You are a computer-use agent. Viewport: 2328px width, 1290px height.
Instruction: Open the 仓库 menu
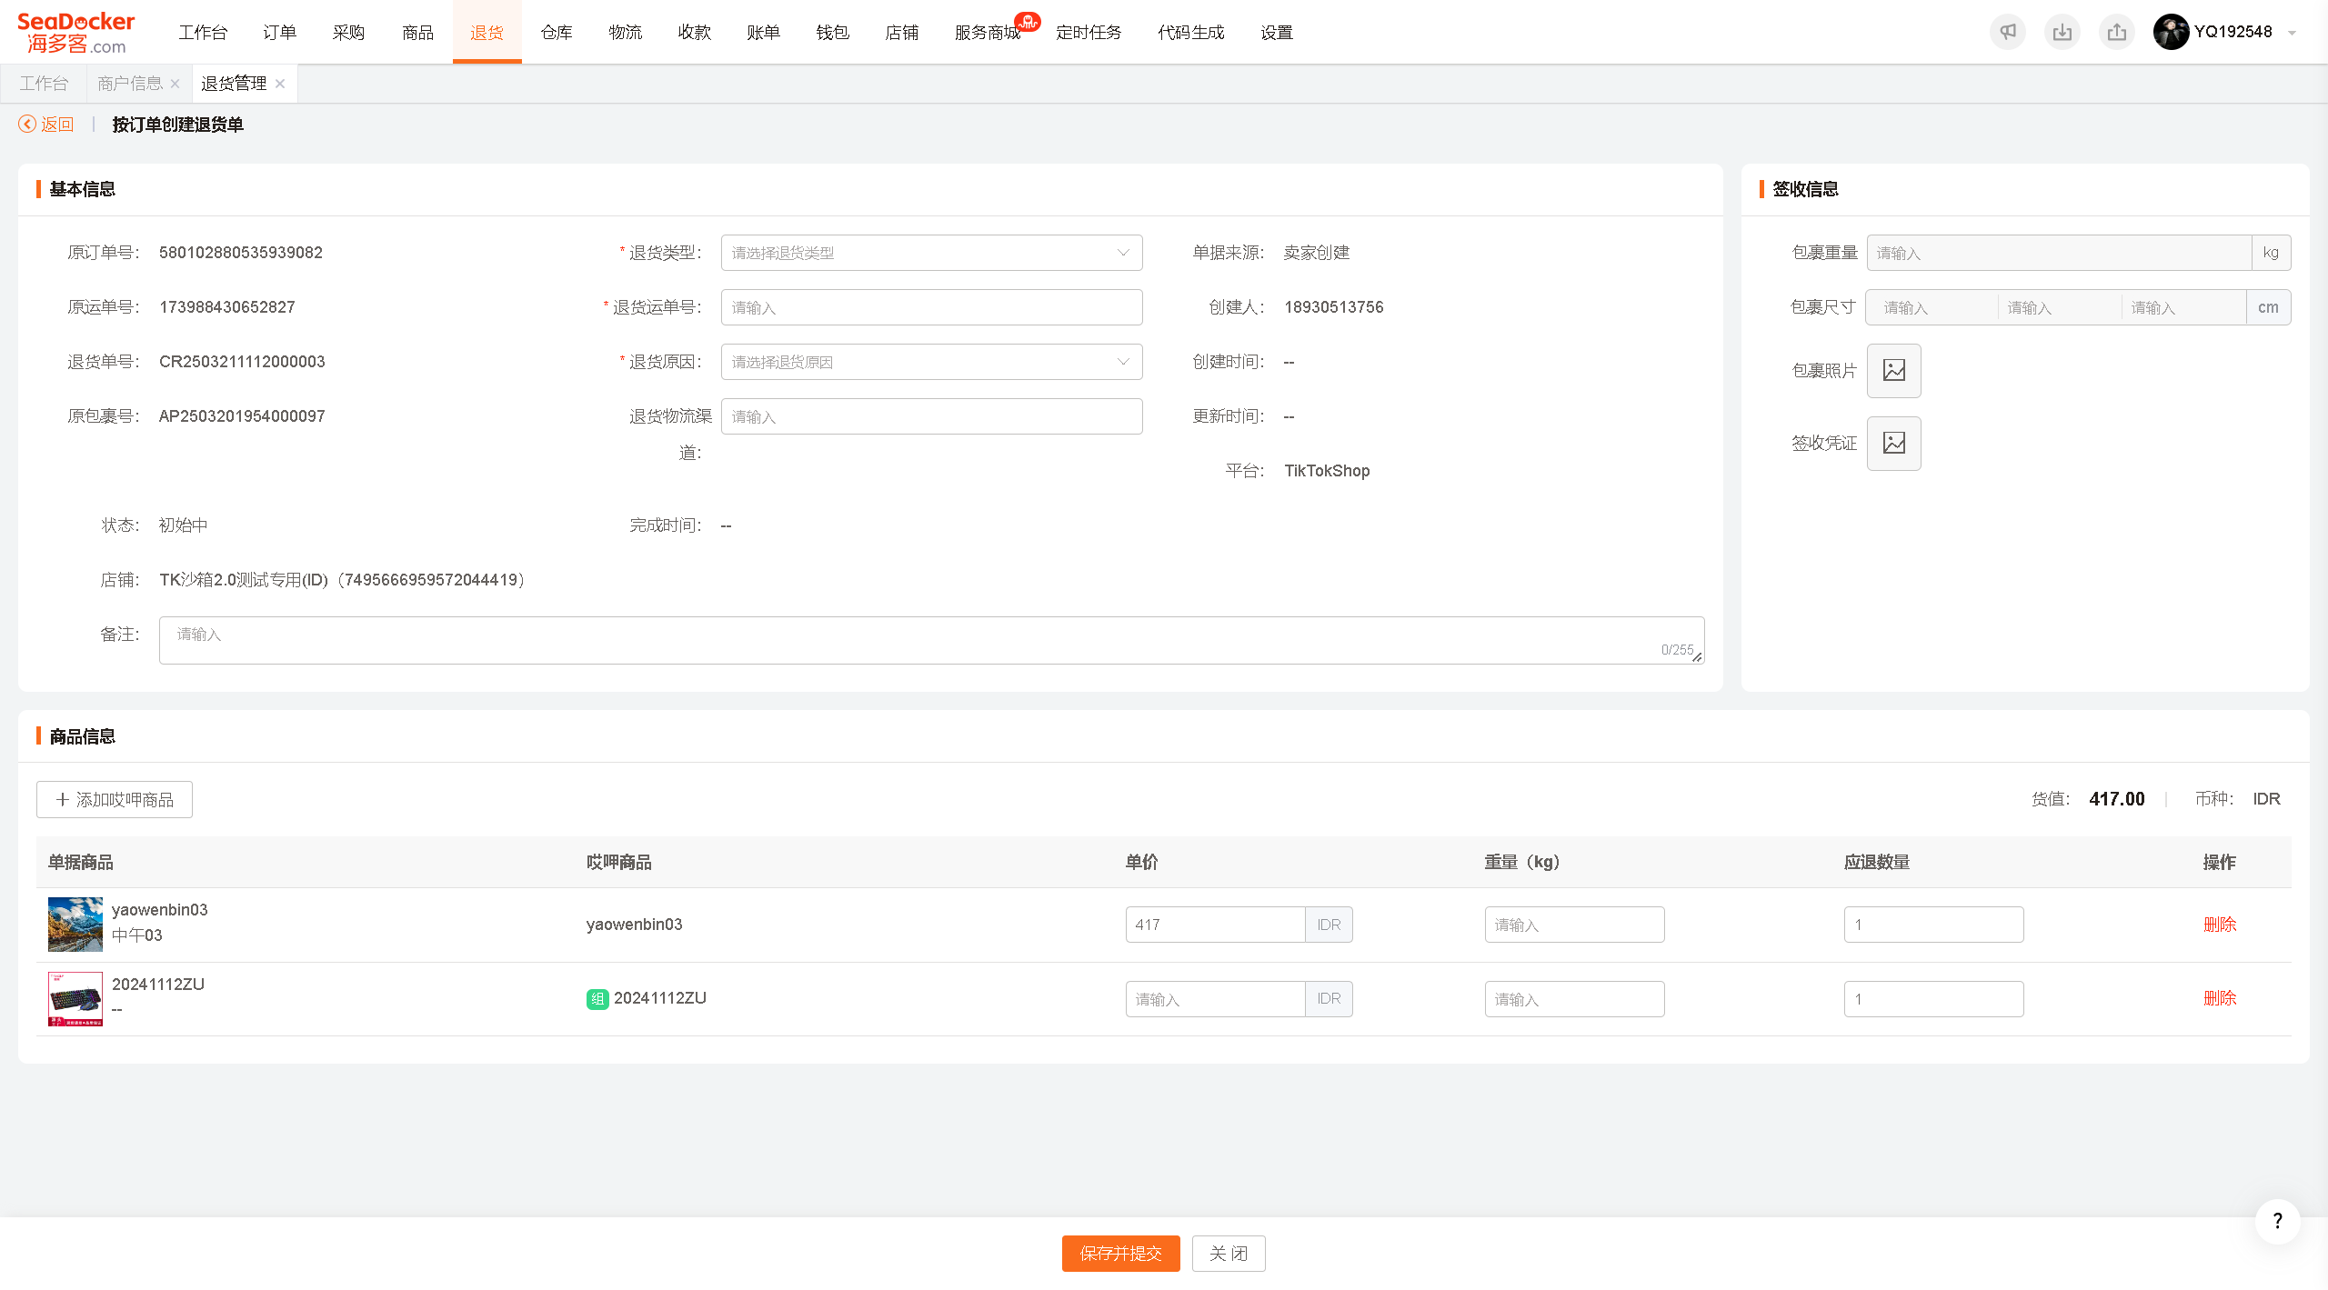pos(556,32)
